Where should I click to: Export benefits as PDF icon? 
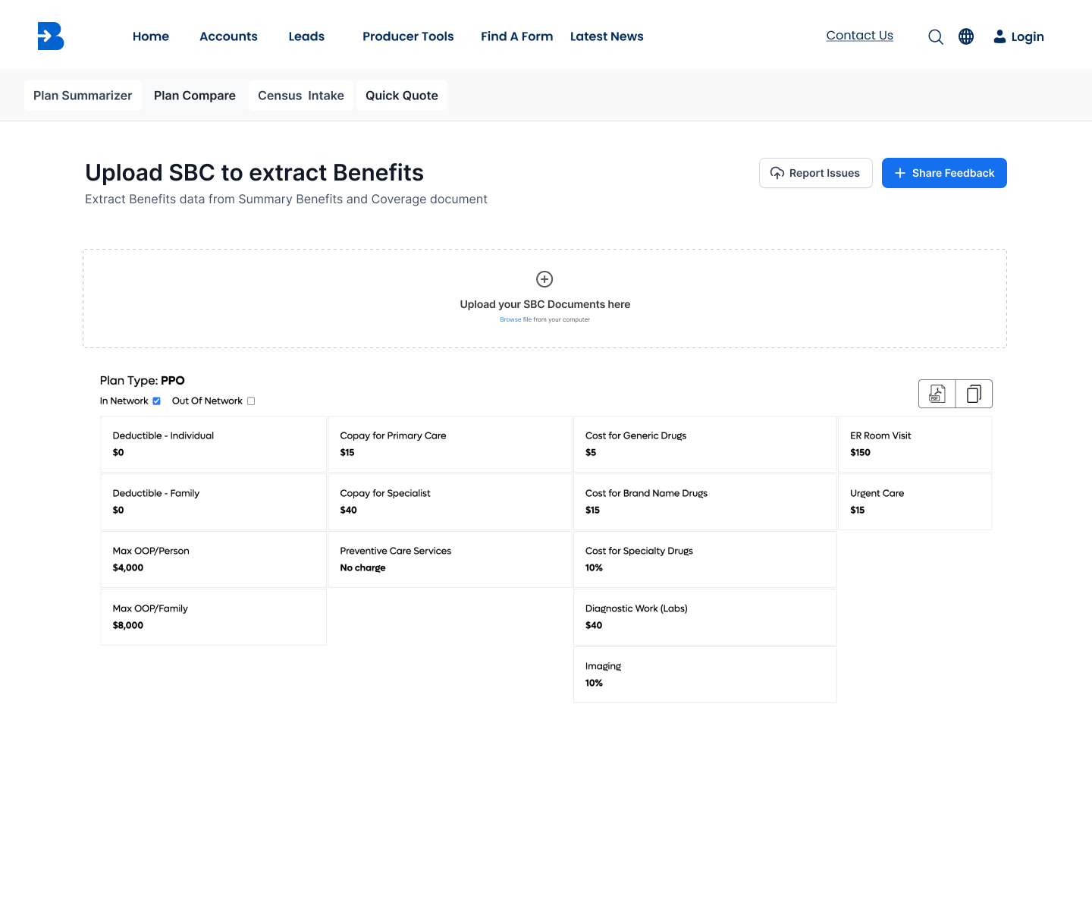click(937, 394)
